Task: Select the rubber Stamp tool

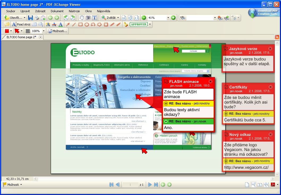Action: coord(126,24)
